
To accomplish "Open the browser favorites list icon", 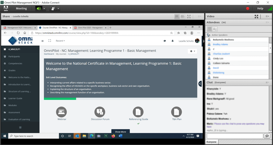I will [x=179, y=33].
